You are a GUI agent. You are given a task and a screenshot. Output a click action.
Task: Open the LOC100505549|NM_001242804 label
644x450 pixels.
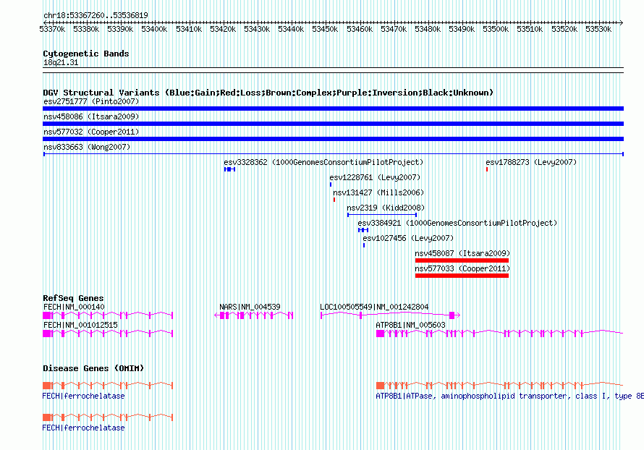pyautogui.click(x=374, y=307)
